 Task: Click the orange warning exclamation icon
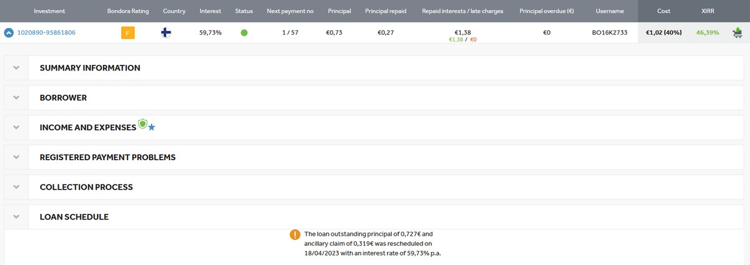point(295,234)
